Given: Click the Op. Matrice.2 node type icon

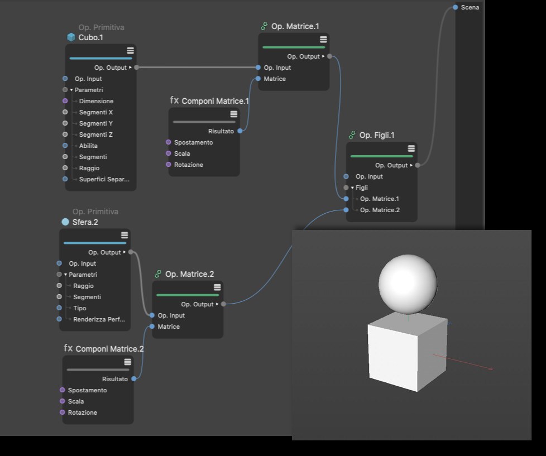Looking at the screenshot, I should click(x=158, y=274).
